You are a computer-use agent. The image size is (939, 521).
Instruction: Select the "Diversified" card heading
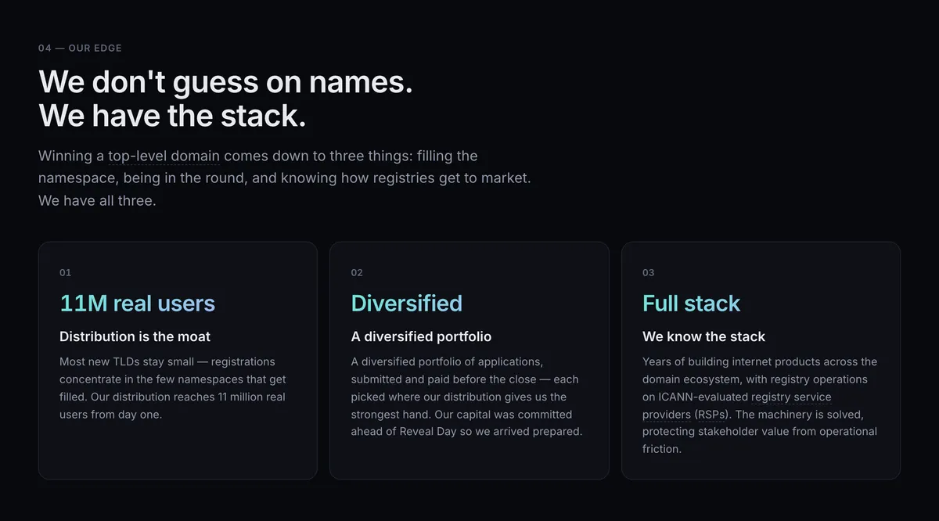click(407, 303)
